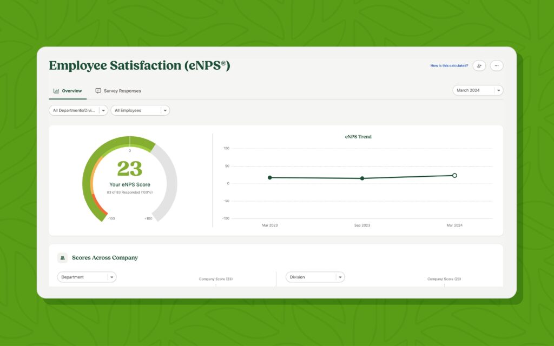The height and width of the screenshot is (346, 554).
Task: Open the March 2024 date dropdown
Action: [x=478, y=90]
